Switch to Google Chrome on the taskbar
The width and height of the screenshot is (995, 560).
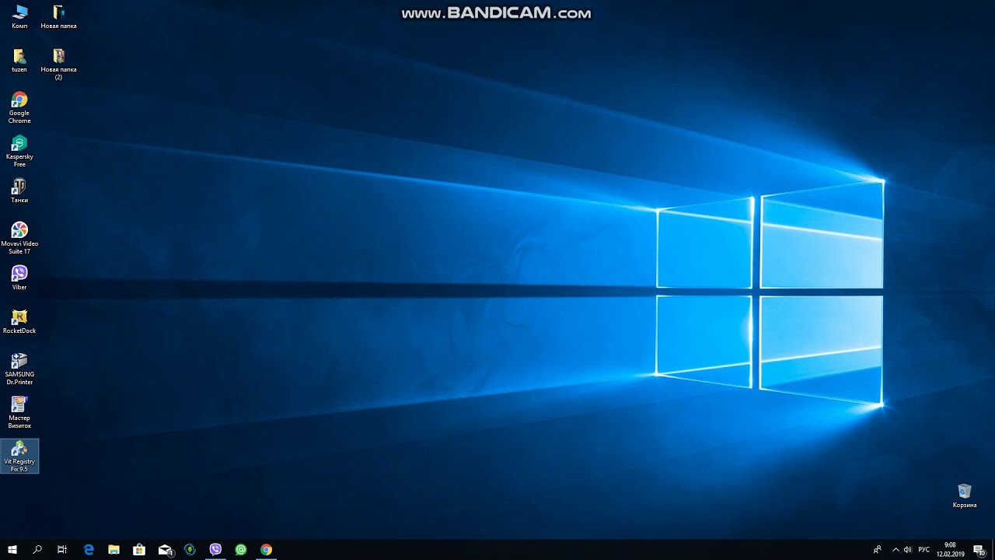[x=267, y=550]
